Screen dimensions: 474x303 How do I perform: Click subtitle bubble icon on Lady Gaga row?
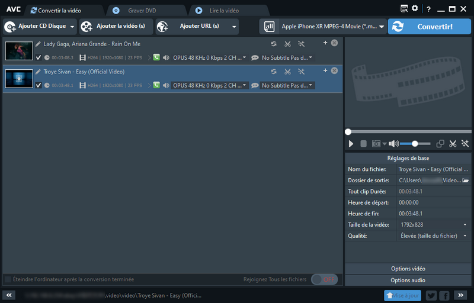(255, 57)
